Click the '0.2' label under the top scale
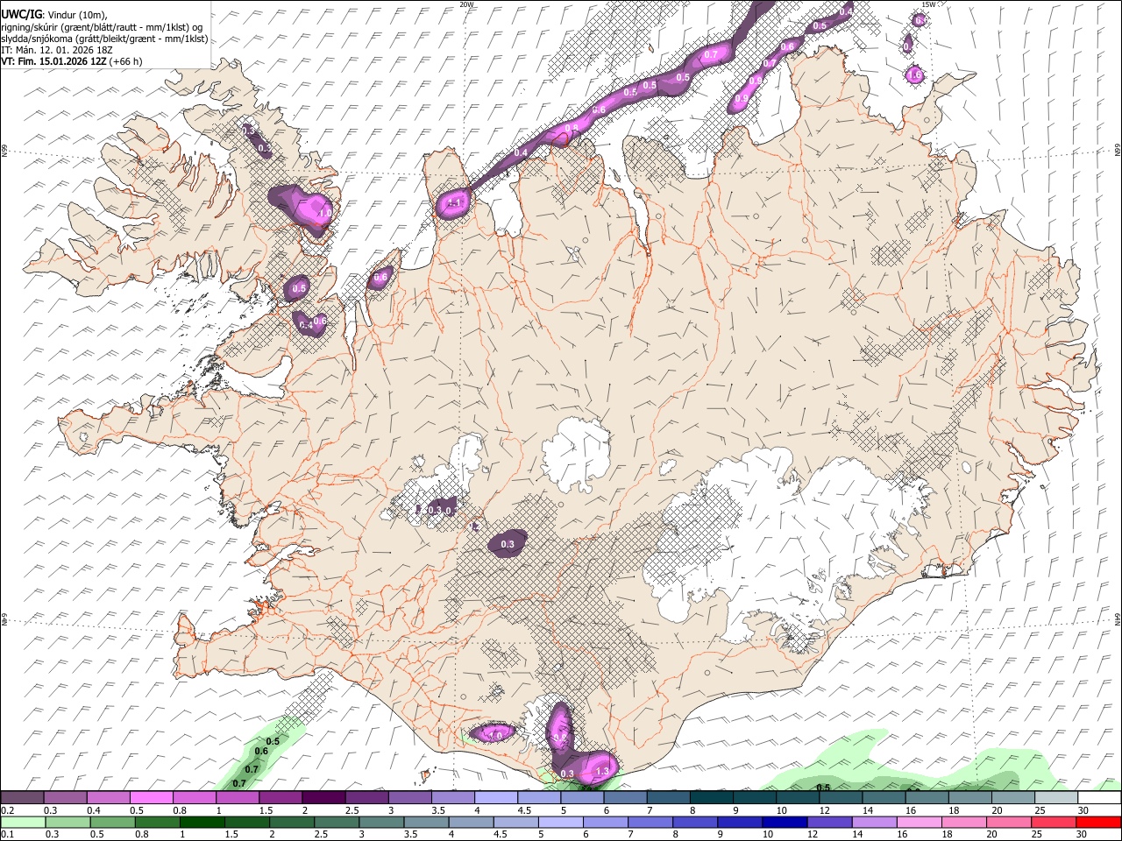Image resolution: width=1122 pixels, height=841 pixels. 7,810
